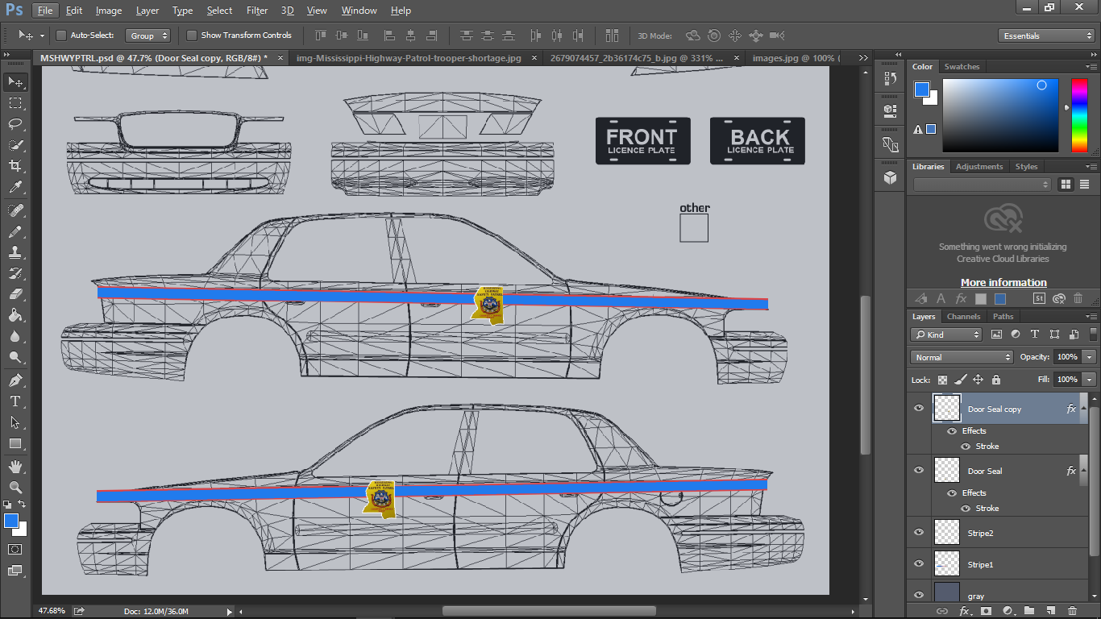Image resolution: width=1101 pixels, height=619 pixels.
Task: Pick a color in the color field
Action: [999, 115]
